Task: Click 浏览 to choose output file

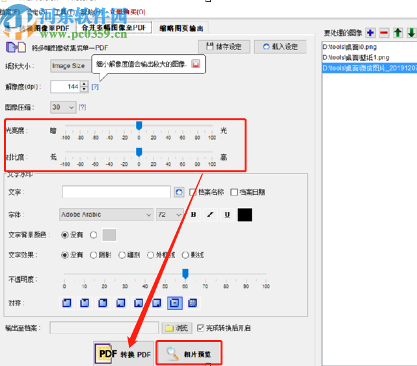Action: pos(177,328)
